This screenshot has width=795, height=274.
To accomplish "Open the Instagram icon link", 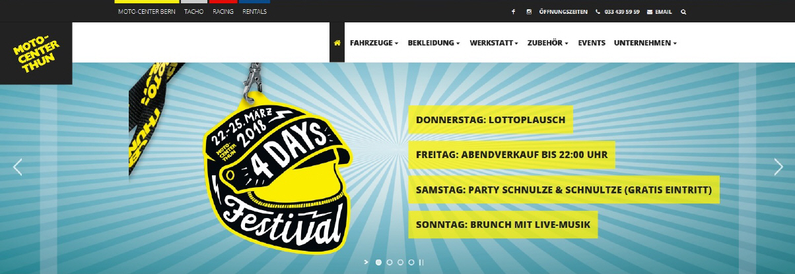I will (529, 12).
